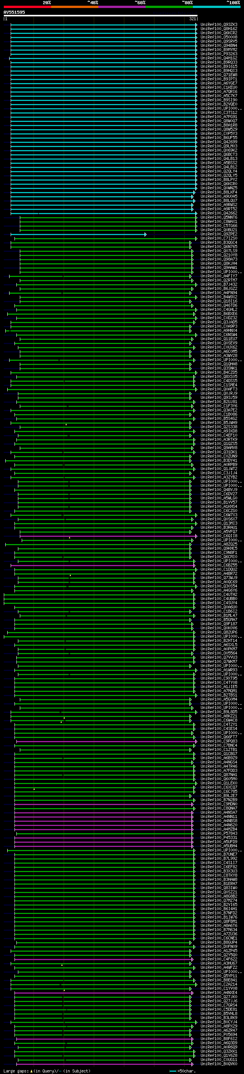
Task: Click entry UniRef100_B7J432
Action: (x=219, y=284)
